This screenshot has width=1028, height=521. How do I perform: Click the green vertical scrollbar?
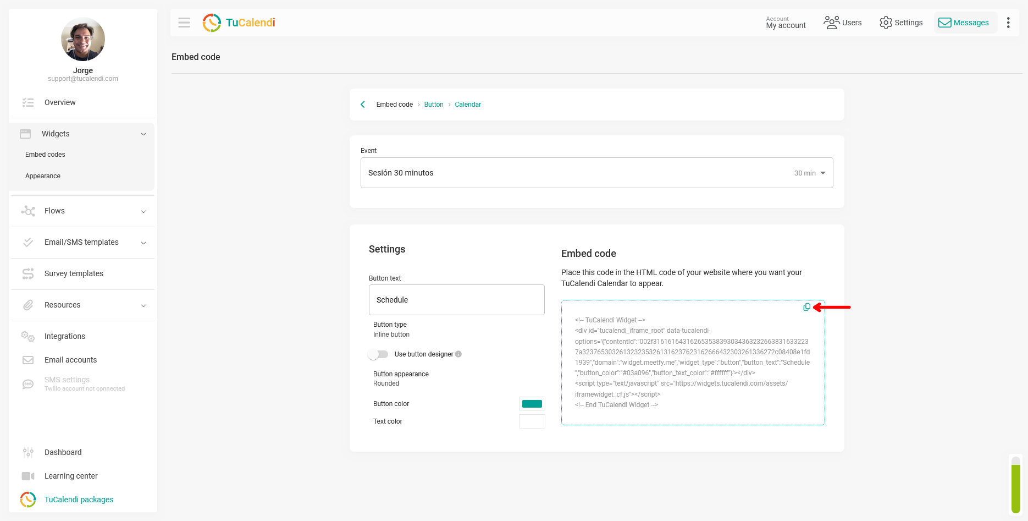click(x=1016, y=486)
